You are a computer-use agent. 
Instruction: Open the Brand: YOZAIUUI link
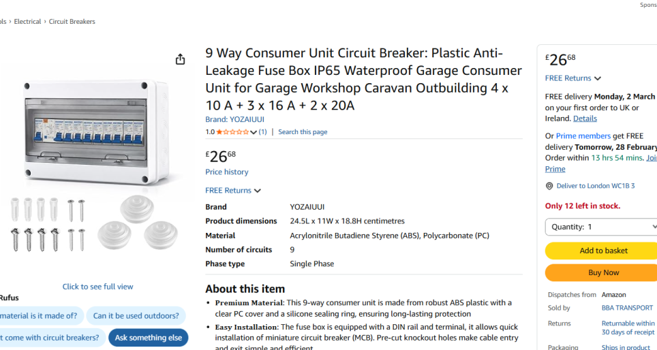[234, 119]
